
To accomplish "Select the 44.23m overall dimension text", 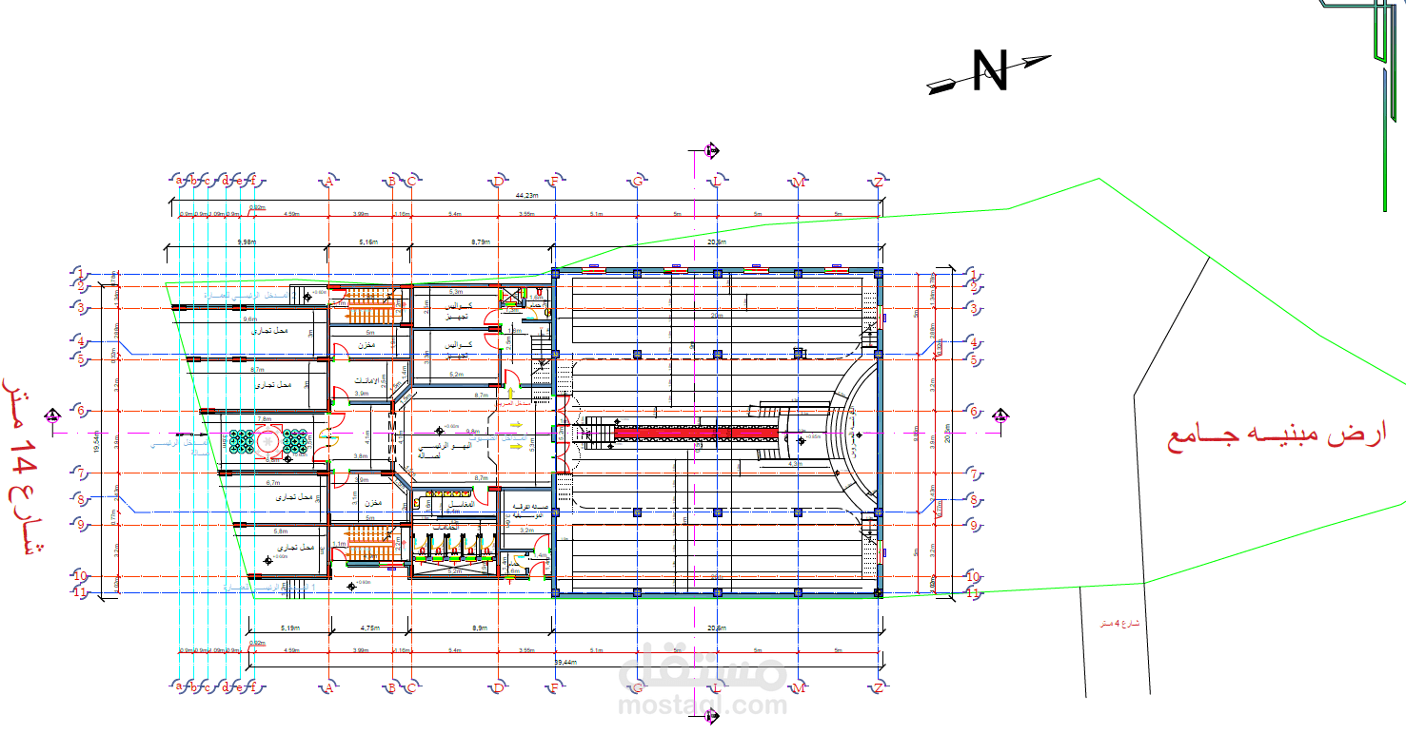I will [526, 195].
